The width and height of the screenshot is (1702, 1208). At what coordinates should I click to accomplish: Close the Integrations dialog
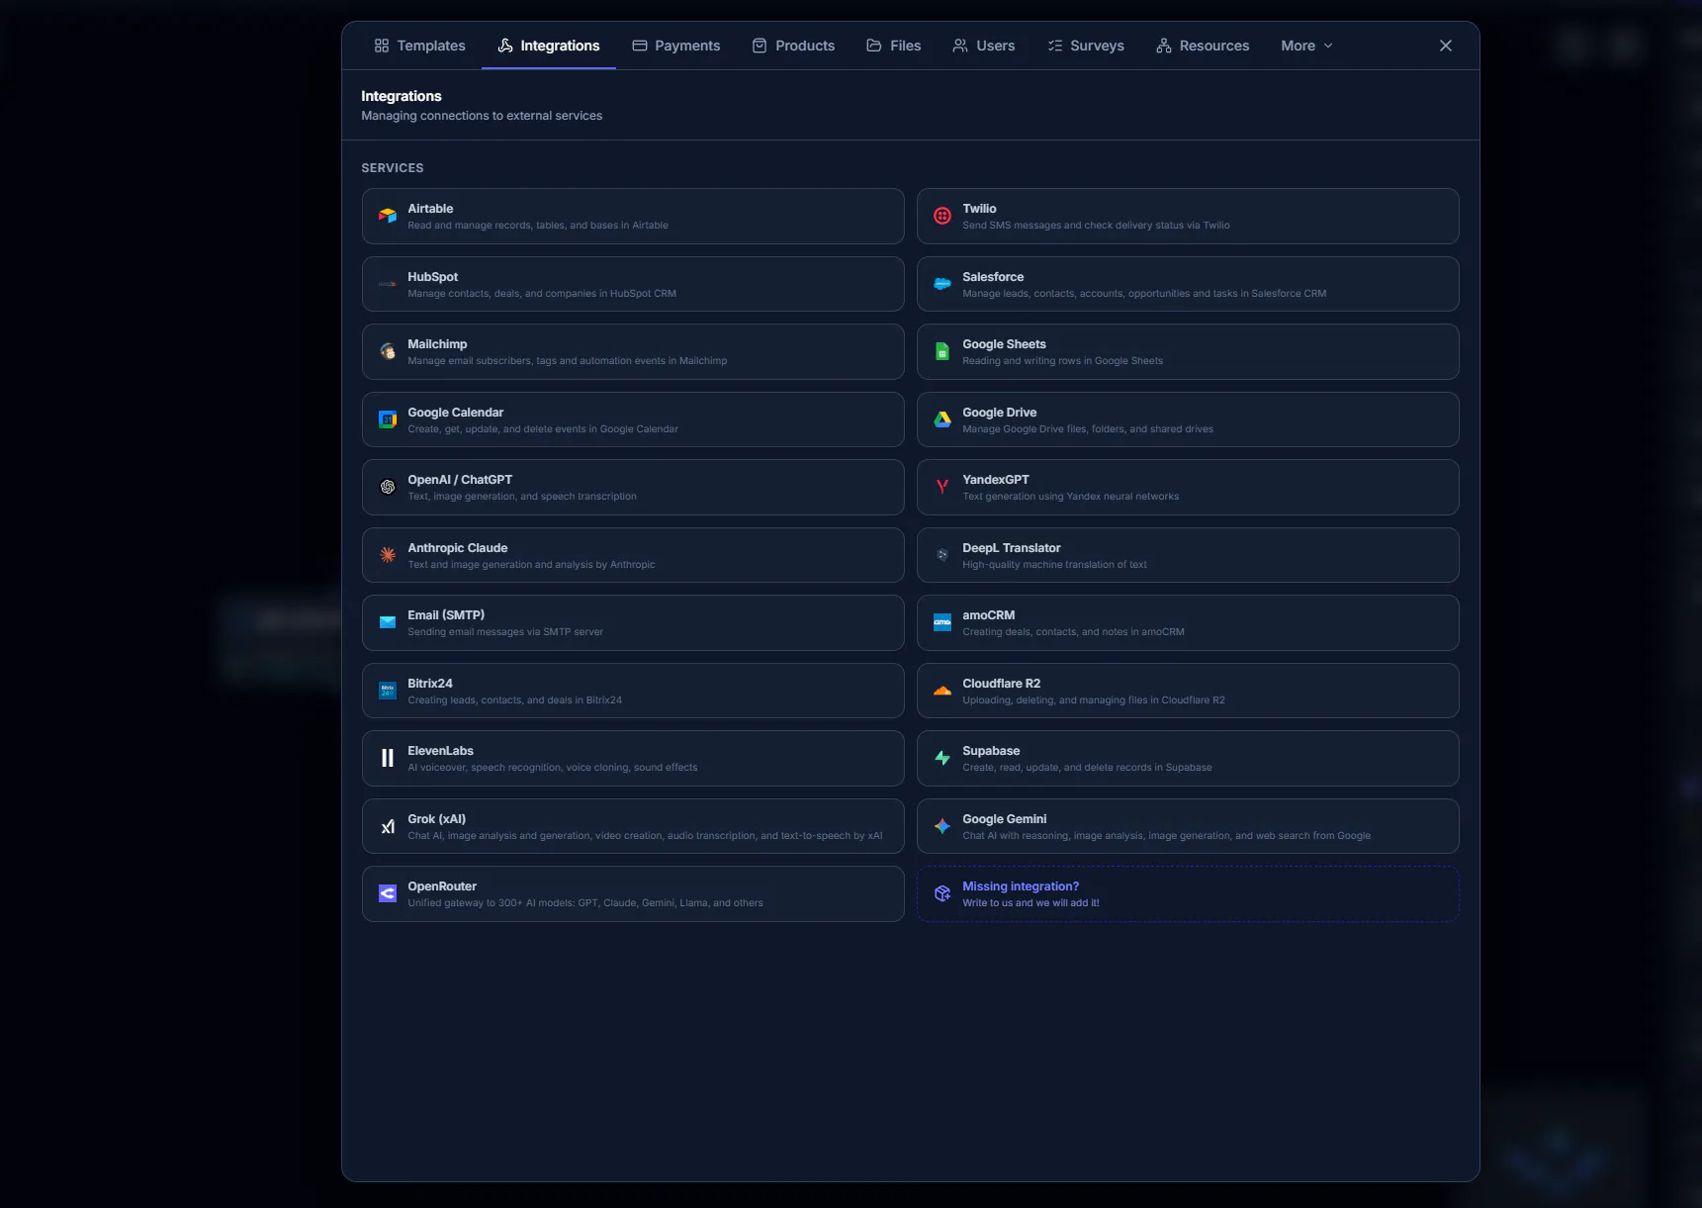click(x=1446, y=46)
